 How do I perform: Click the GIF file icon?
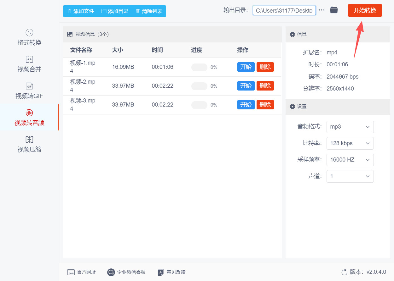click(29, 86)
